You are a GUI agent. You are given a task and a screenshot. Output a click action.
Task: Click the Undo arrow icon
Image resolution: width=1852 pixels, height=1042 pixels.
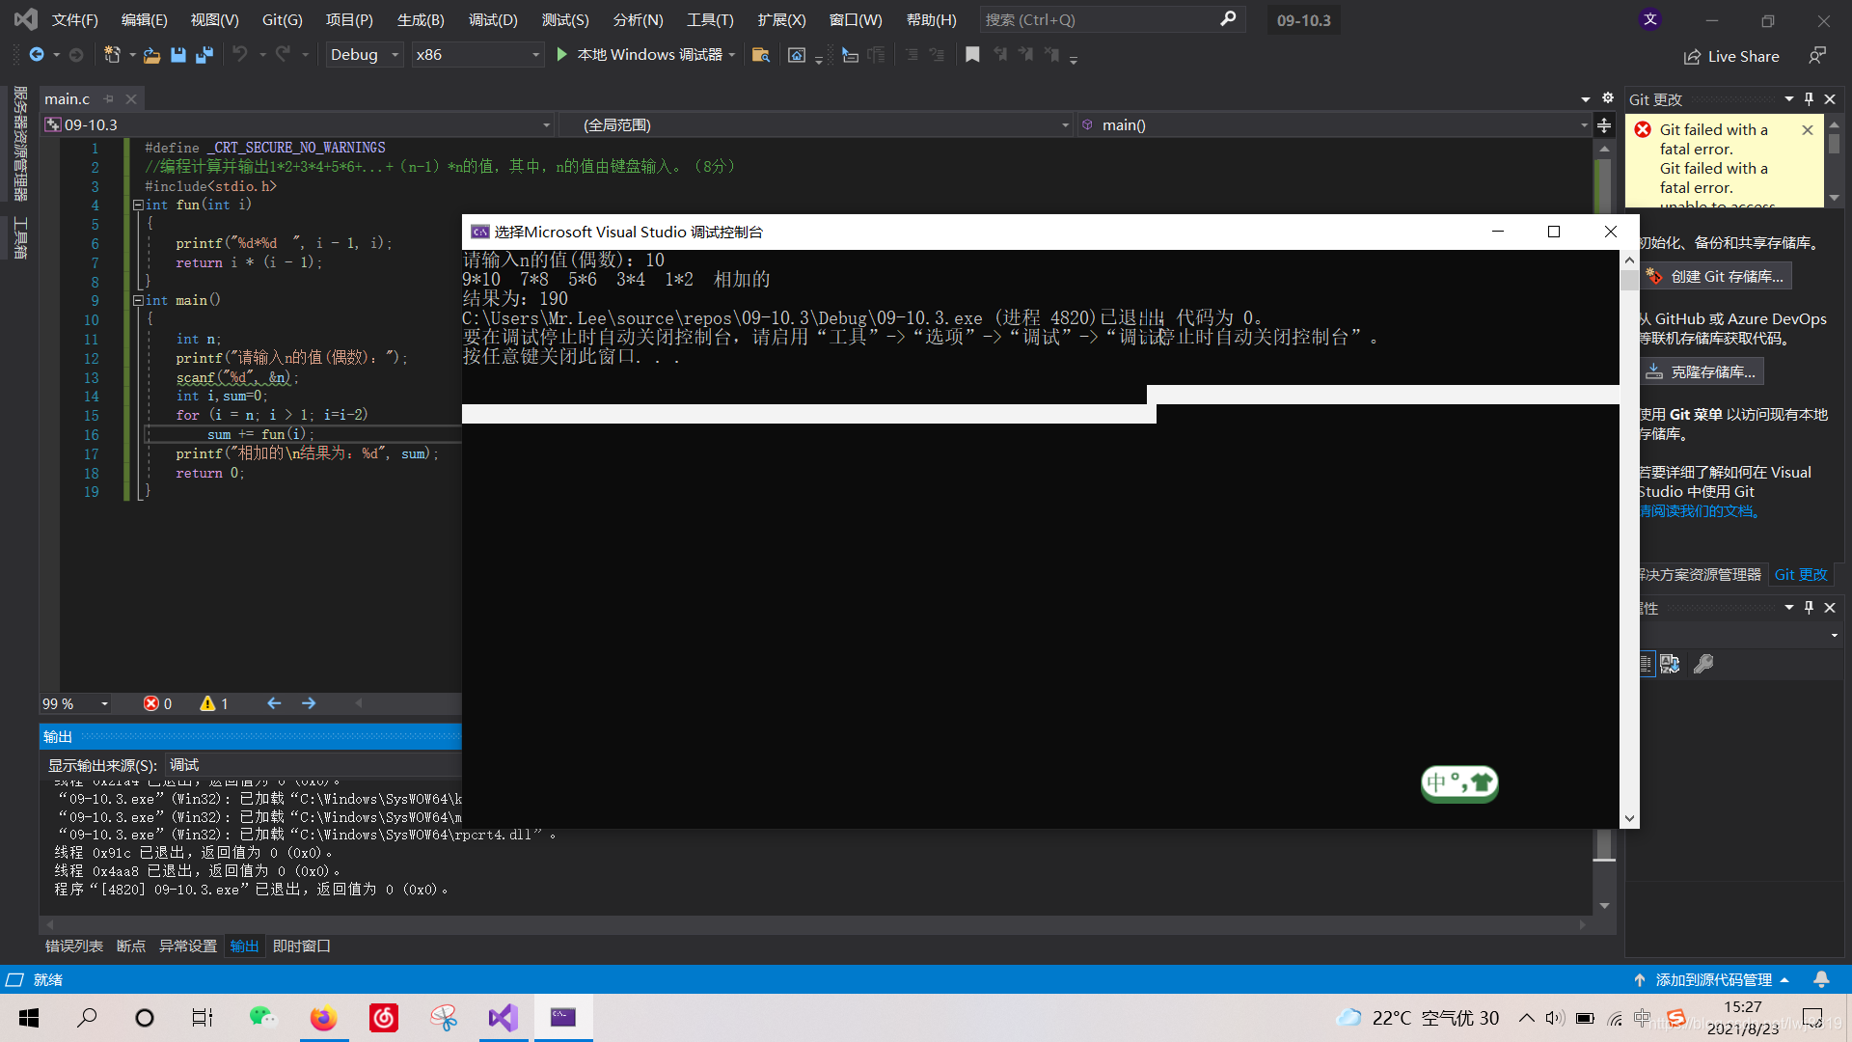pyautogui.click(x=240, y=55)
